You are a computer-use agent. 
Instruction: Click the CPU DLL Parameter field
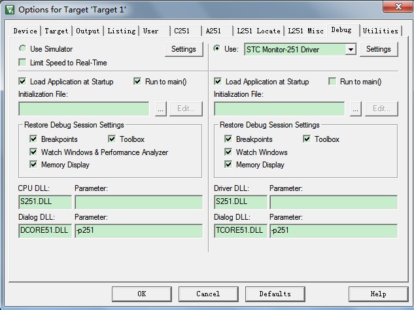pos(139,202)
